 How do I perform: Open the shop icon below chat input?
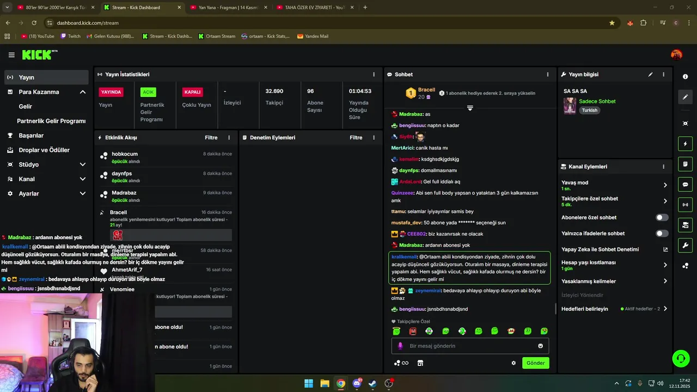[420, 363]
